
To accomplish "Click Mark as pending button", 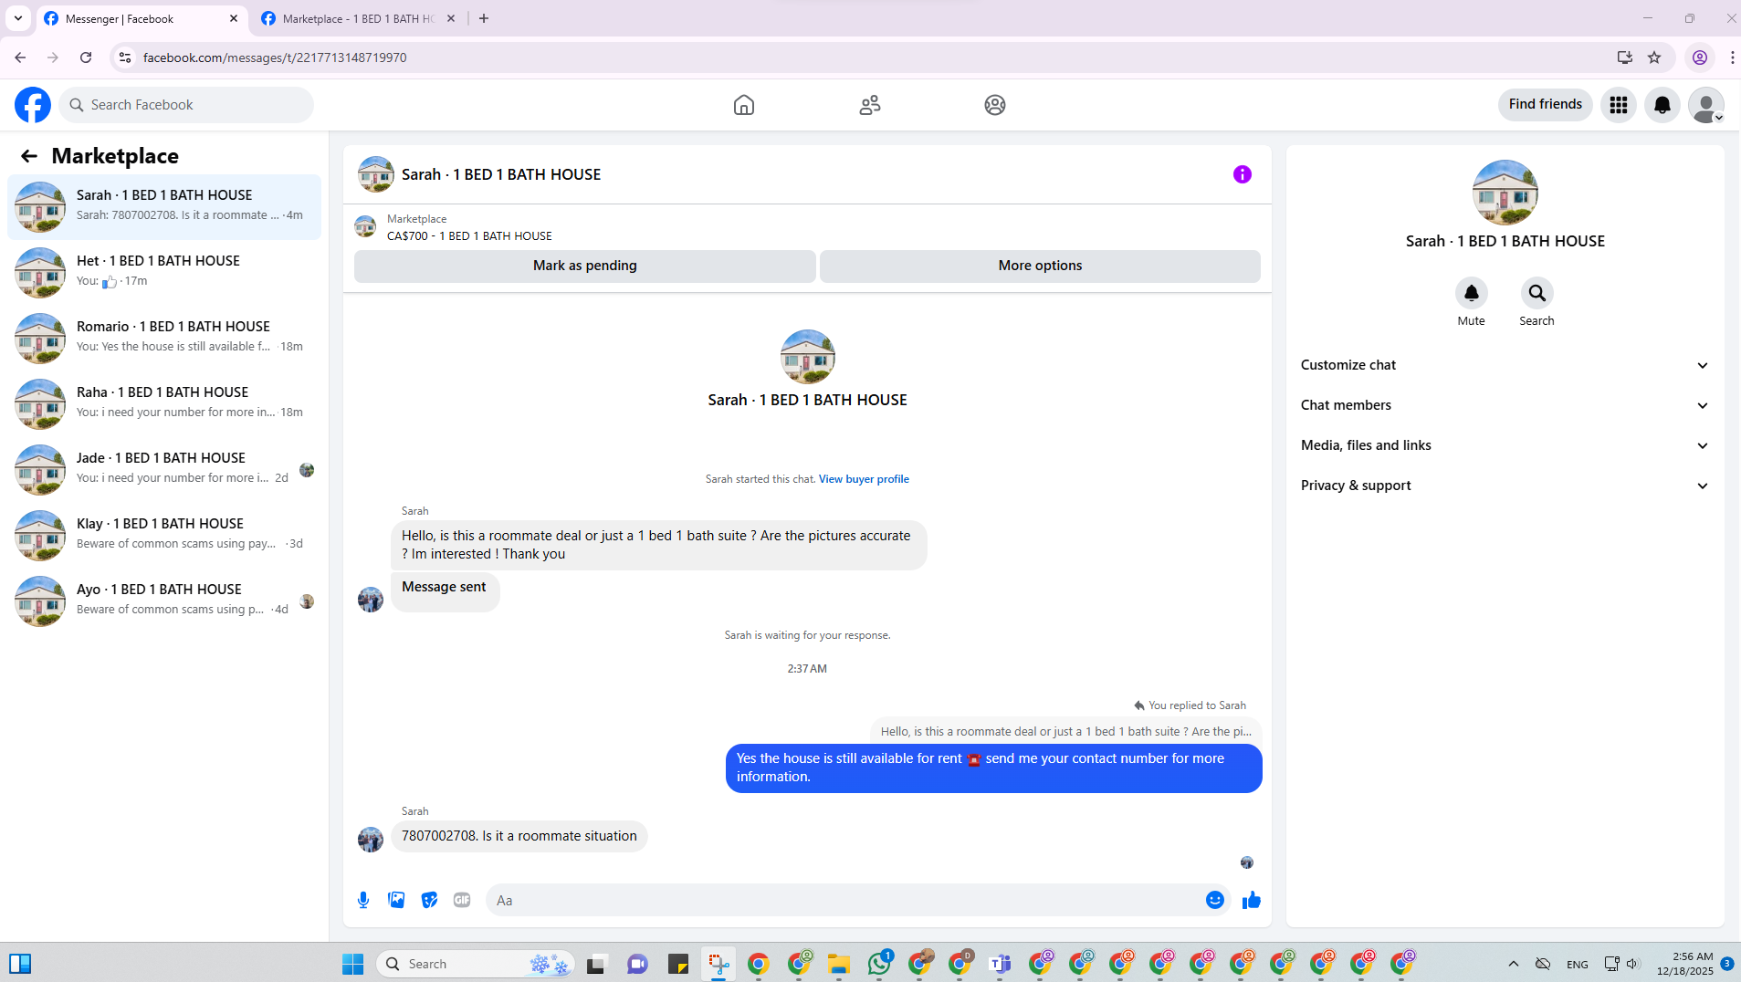I will pos(585,266).
